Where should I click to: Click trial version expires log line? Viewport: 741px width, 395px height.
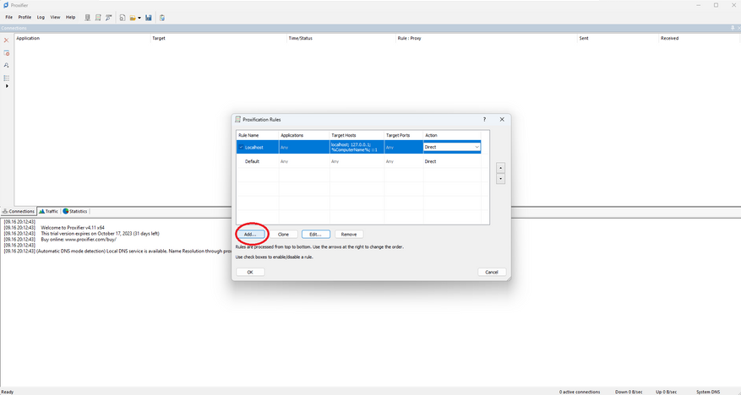coord(101,234)
